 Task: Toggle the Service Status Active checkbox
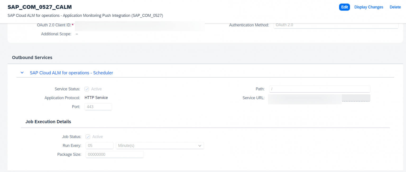pyautogui.click(x=87, y=89)
